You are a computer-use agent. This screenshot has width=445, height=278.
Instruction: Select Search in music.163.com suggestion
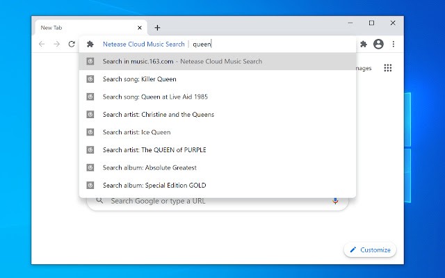pos(218,61)
